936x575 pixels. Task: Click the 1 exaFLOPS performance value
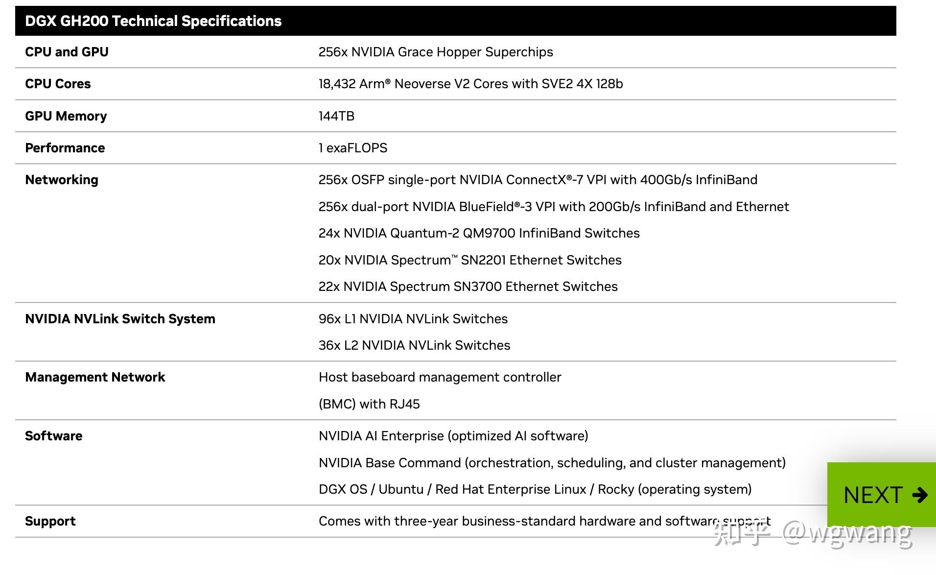[352, 148]
